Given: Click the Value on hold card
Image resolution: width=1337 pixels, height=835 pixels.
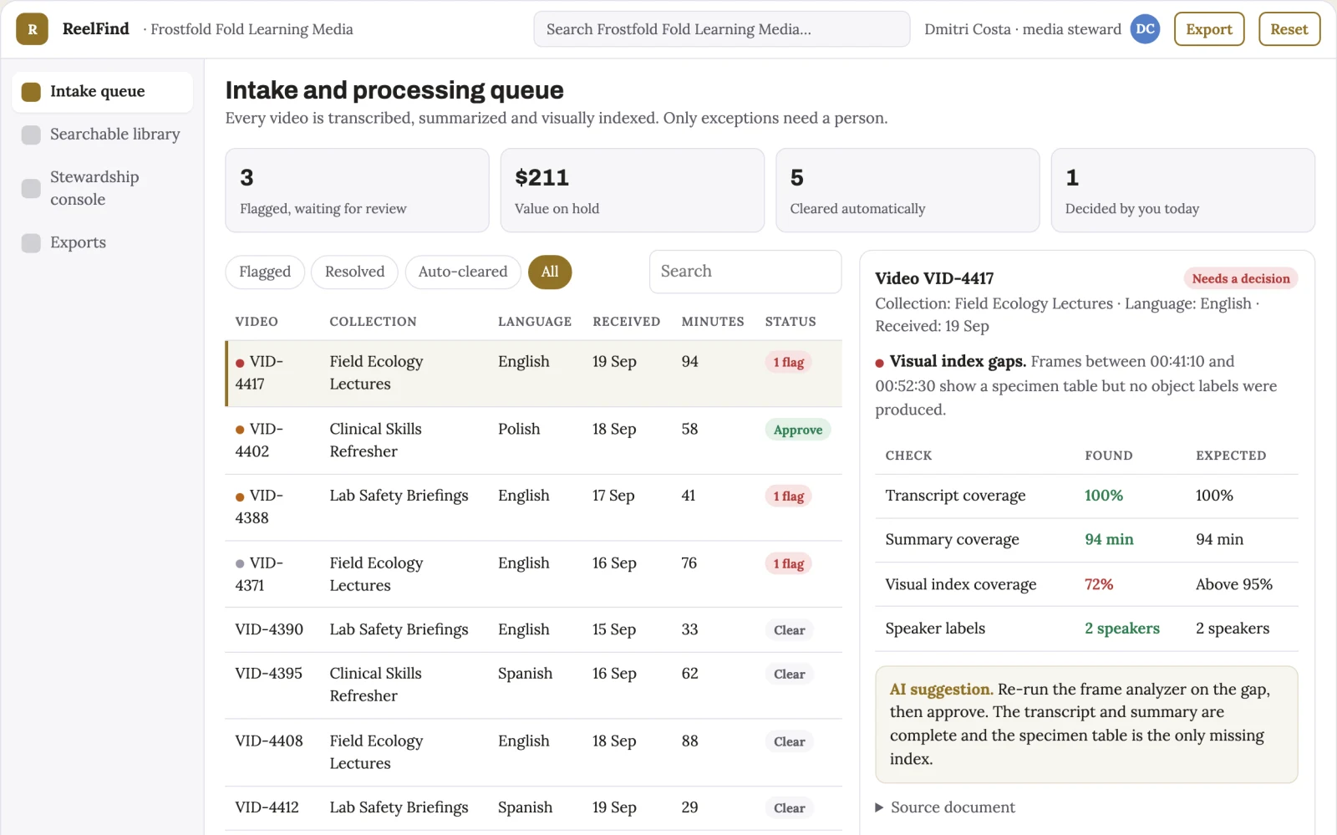Looking at the screenshot, I should [633, 191].
